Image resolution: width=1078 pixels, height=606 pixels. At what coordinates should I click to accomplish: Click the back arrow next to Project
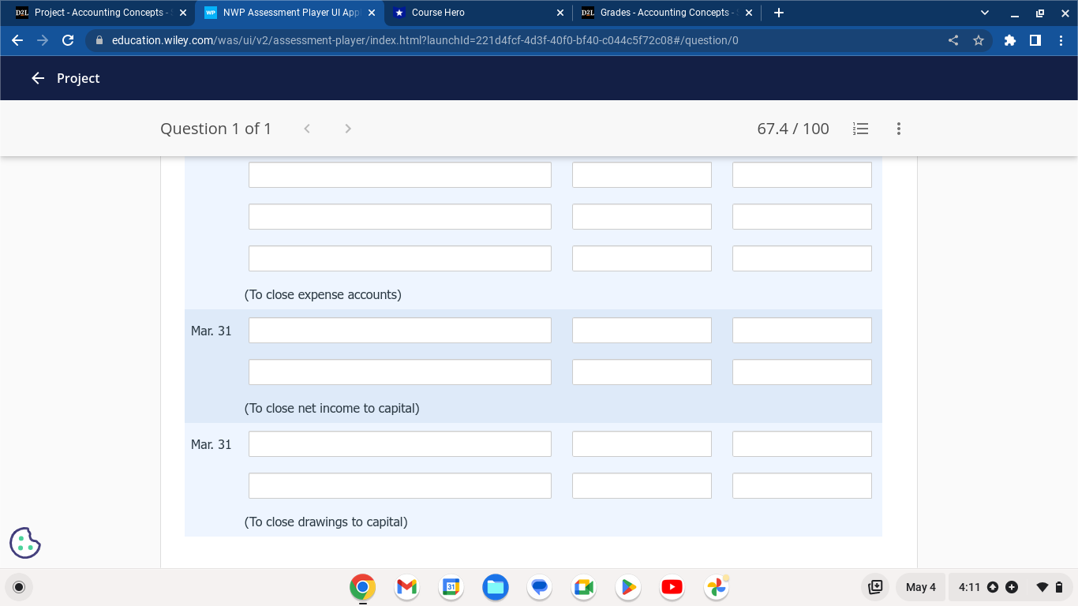click(x=37, y=78)
